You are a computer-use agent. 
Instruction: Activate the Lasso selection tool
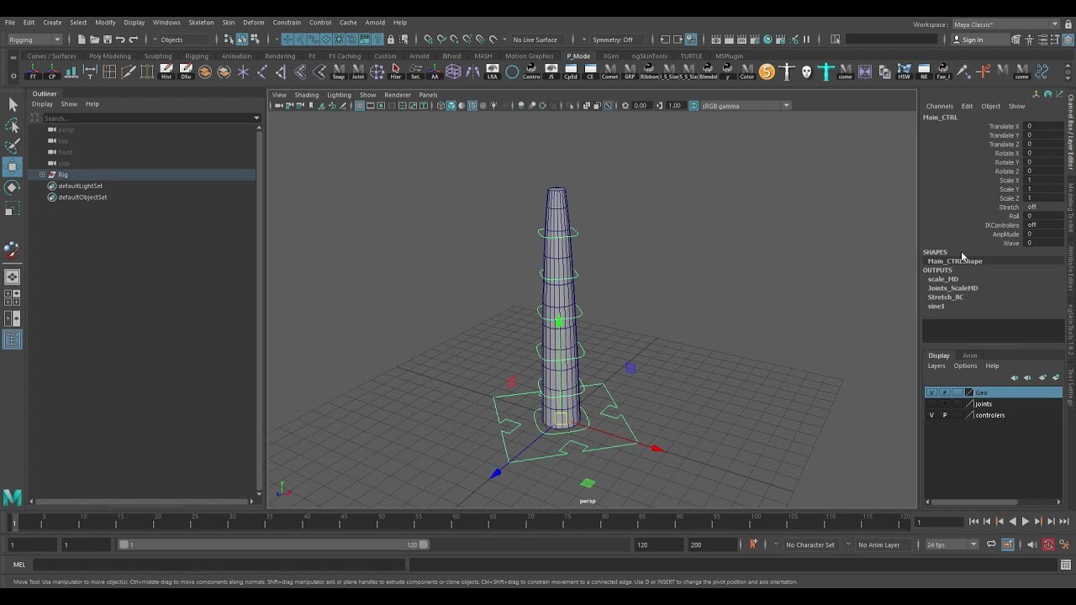[13, 124]
